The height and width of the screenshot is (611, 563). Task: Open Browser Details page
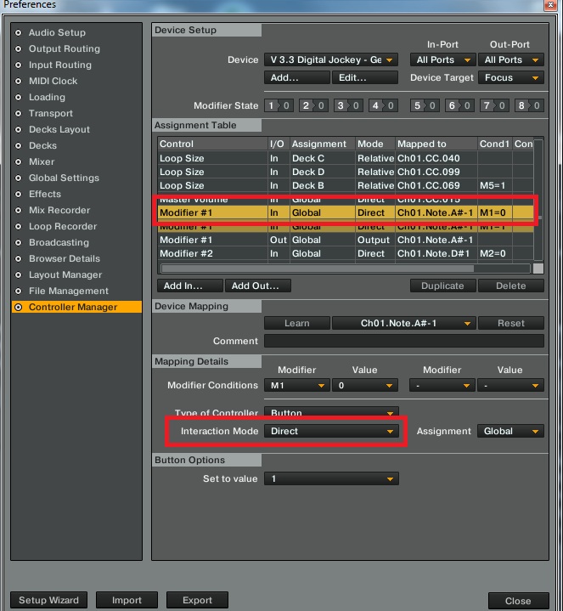65,258
